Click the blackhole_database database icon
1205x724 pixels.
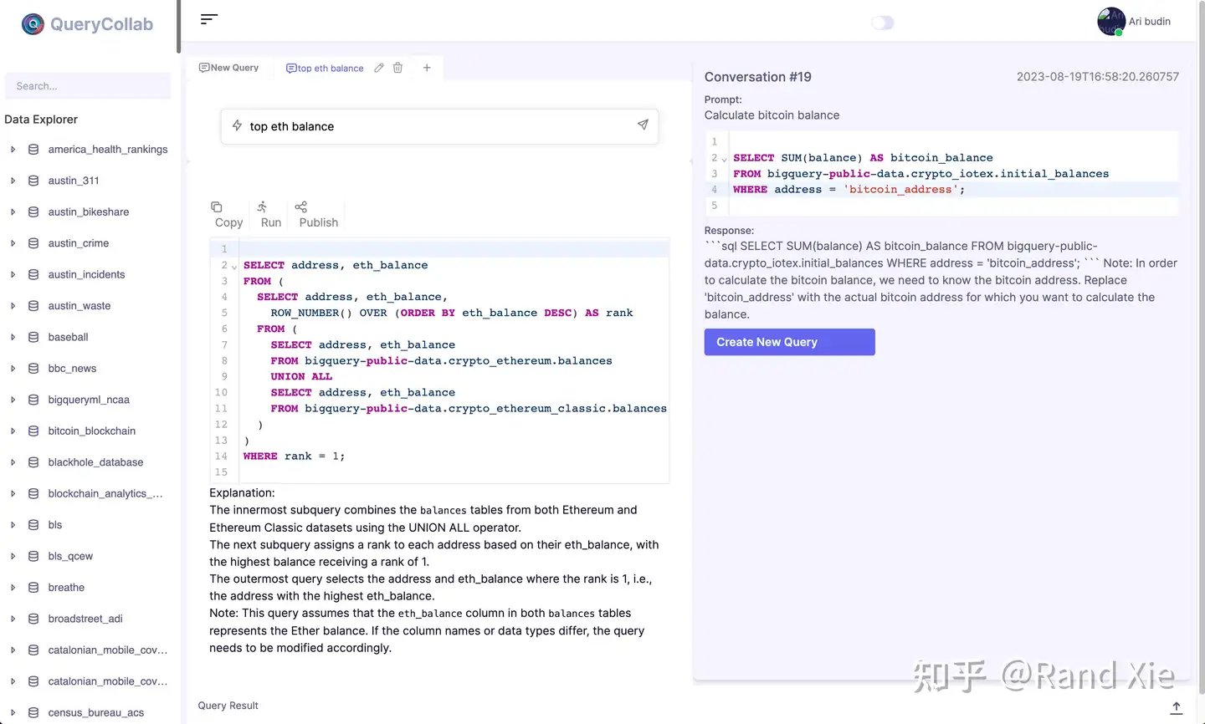33,462
